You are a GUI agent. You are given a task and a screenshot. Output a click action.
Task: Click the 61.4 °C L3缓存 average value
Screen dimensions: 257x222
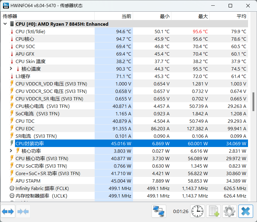(239, 76)
